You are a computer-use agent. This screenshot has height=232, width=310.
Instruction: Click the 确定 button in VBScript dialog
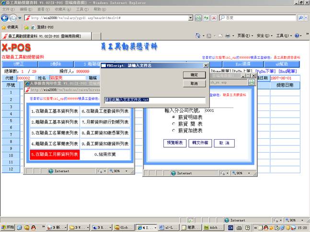[194, 75]
